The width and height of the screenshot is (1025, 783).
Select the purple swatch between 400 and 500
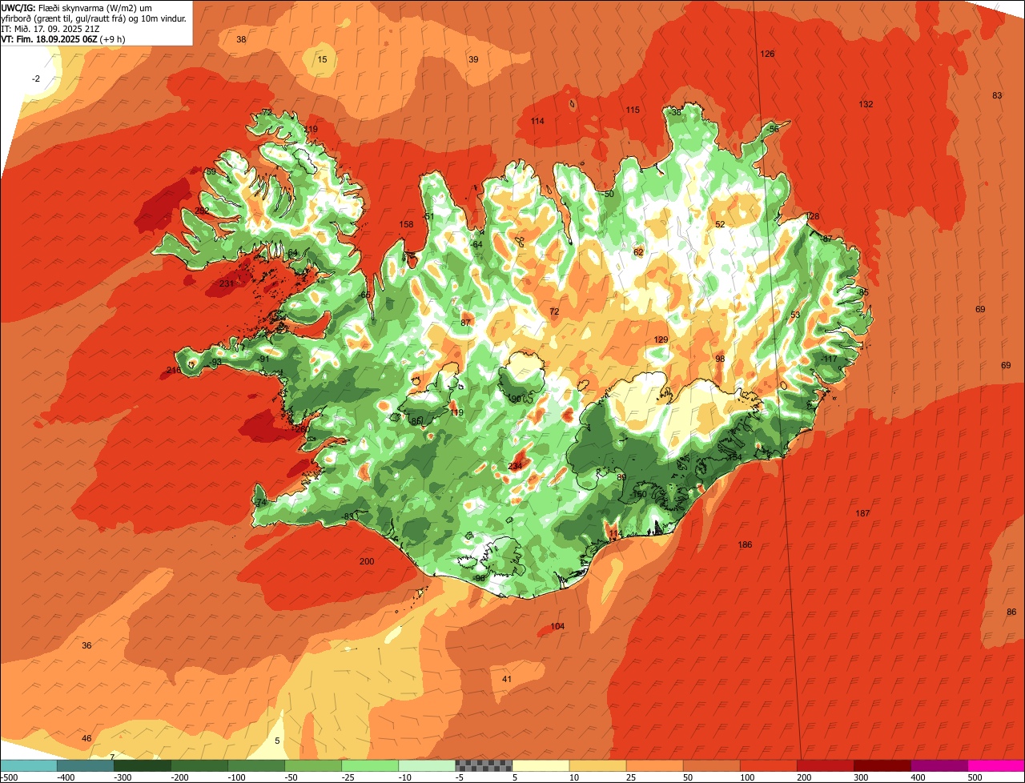[x=939, y=765]
